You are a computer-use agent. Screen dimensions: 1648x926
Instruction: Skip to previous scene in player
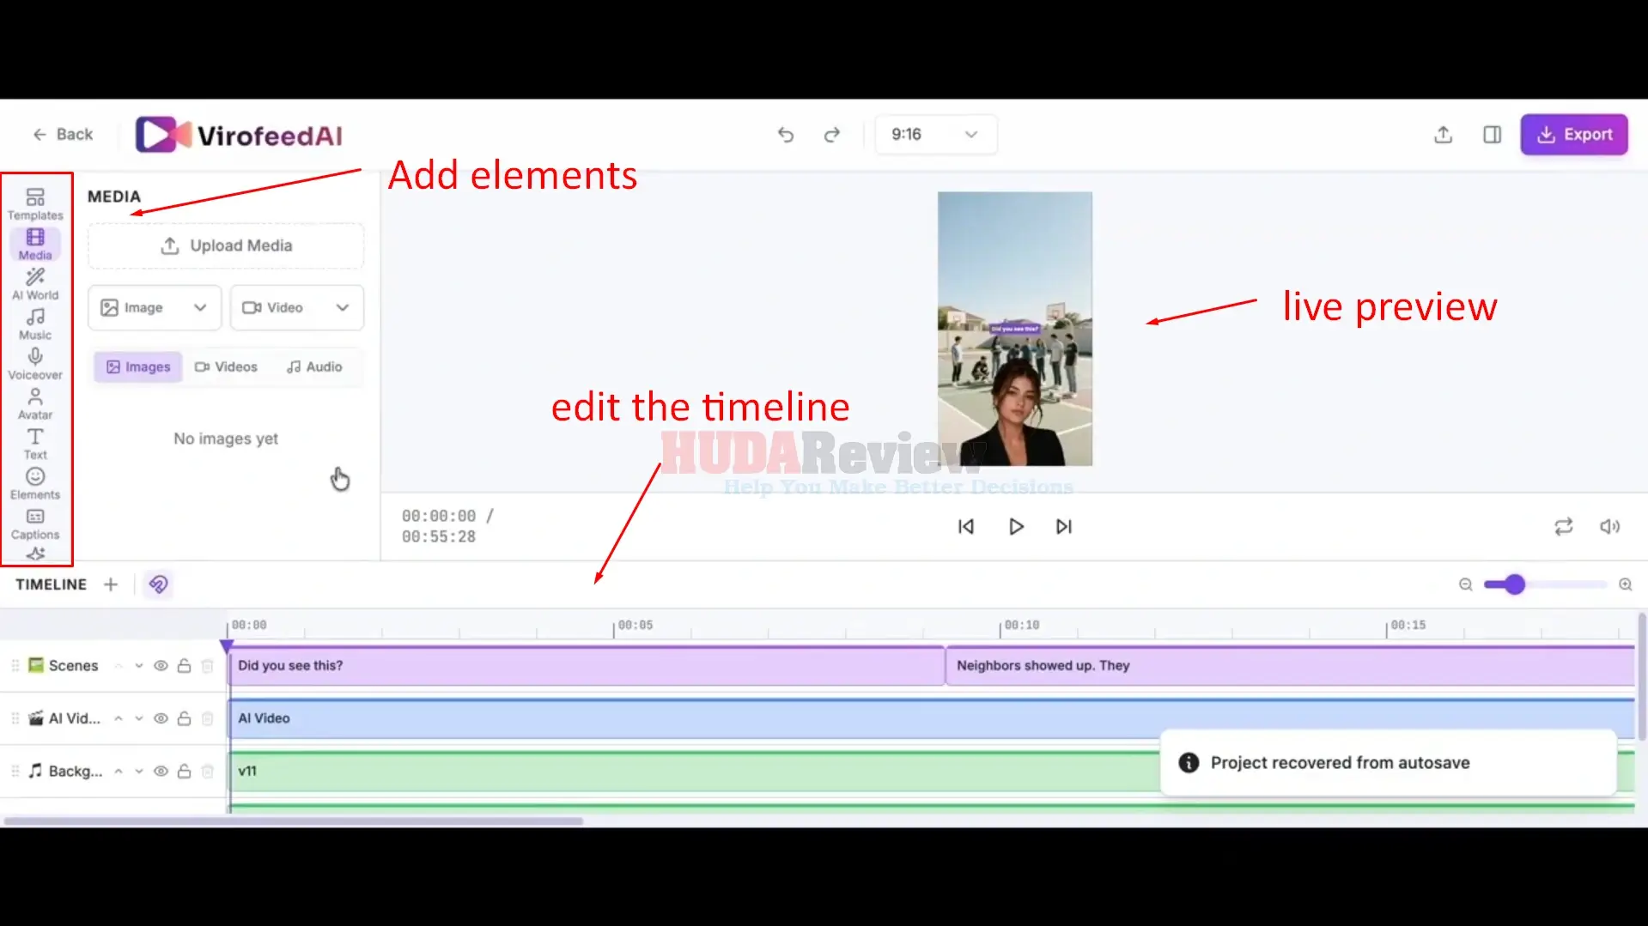click(966, 526)
